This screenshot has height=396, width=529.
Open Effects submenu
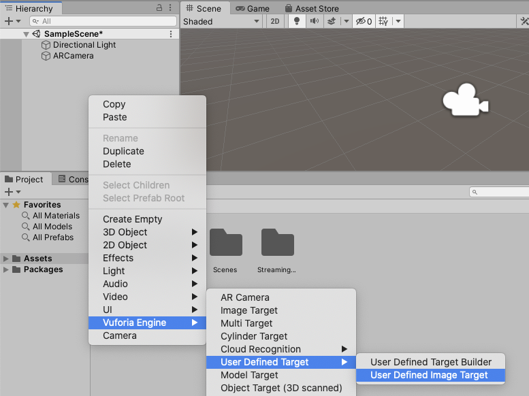(x=147, y=258)
